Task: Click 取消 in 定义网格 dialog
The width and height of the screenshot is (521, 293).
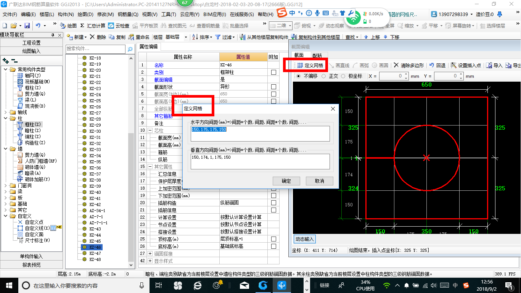Action: 320,181
